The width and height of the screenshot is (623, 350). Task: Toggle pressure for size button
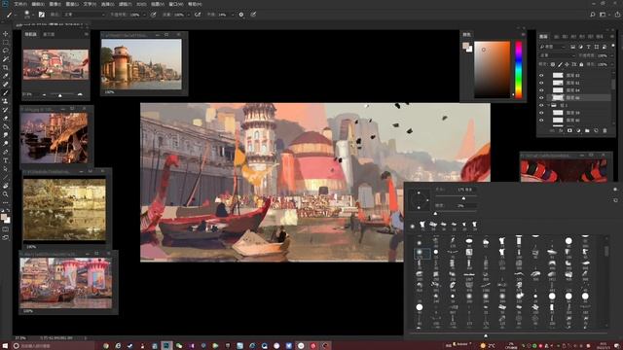point(253,15)
